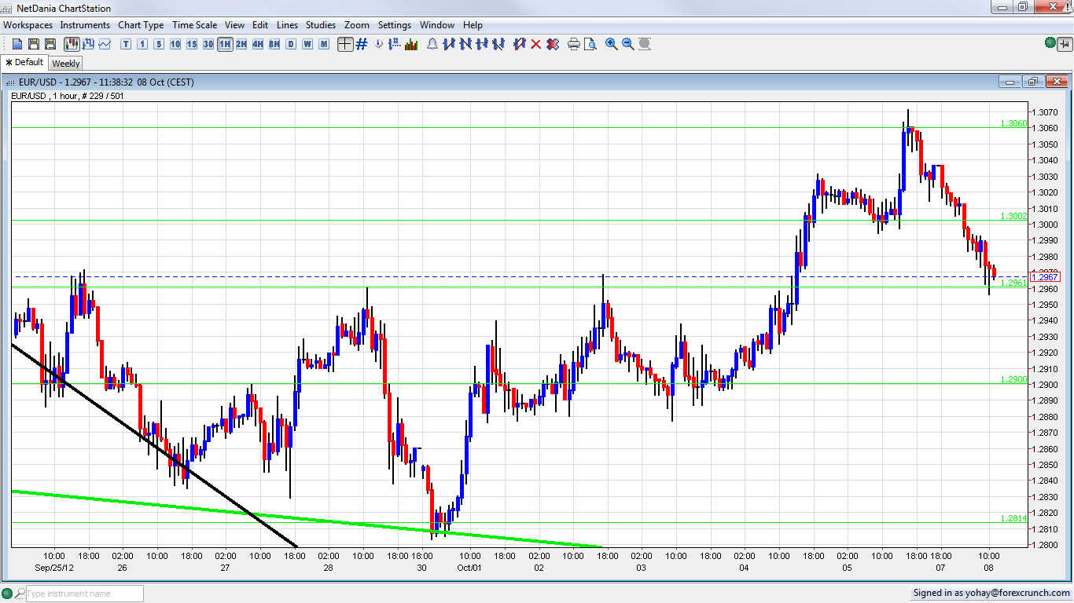Image resolution: width=1074 pixels, height=603 pixels.
Task: Open the Chart Type menu
Action: pos(141,24)
